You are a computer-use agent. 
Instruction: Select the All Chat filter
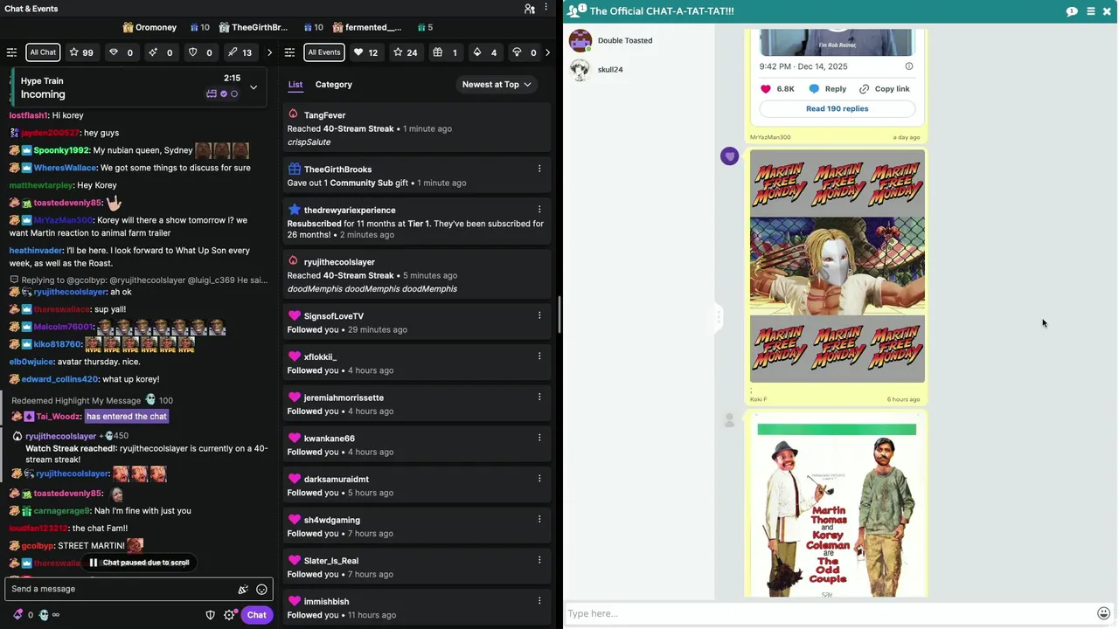43,52
